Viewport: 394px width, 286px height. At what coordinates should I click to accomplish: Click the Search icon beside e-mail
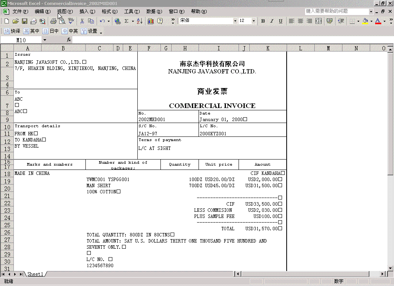pyautogui.click(x=42, y=21)
